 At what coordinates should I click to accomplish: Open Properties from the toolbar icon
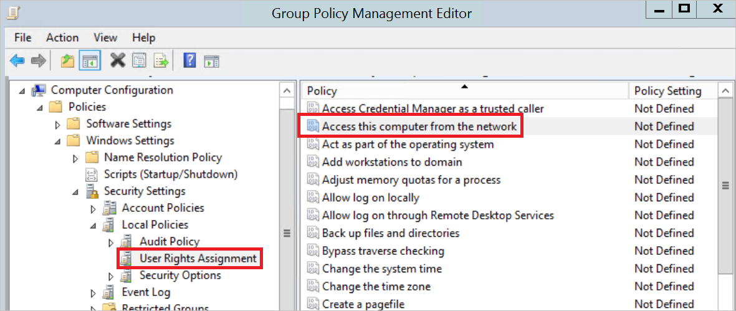click(x=139, y=60)
